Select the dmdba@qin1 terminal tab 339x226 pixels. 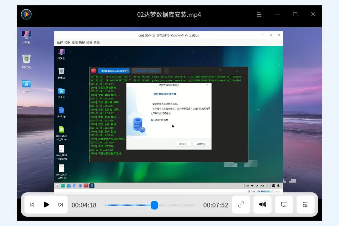click(114, 71)
